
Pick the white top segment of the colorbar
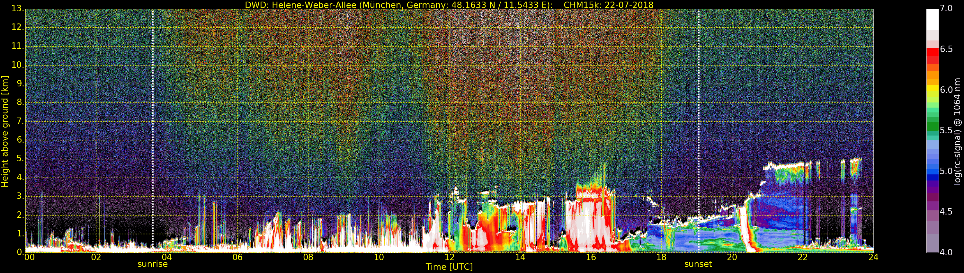932,19
